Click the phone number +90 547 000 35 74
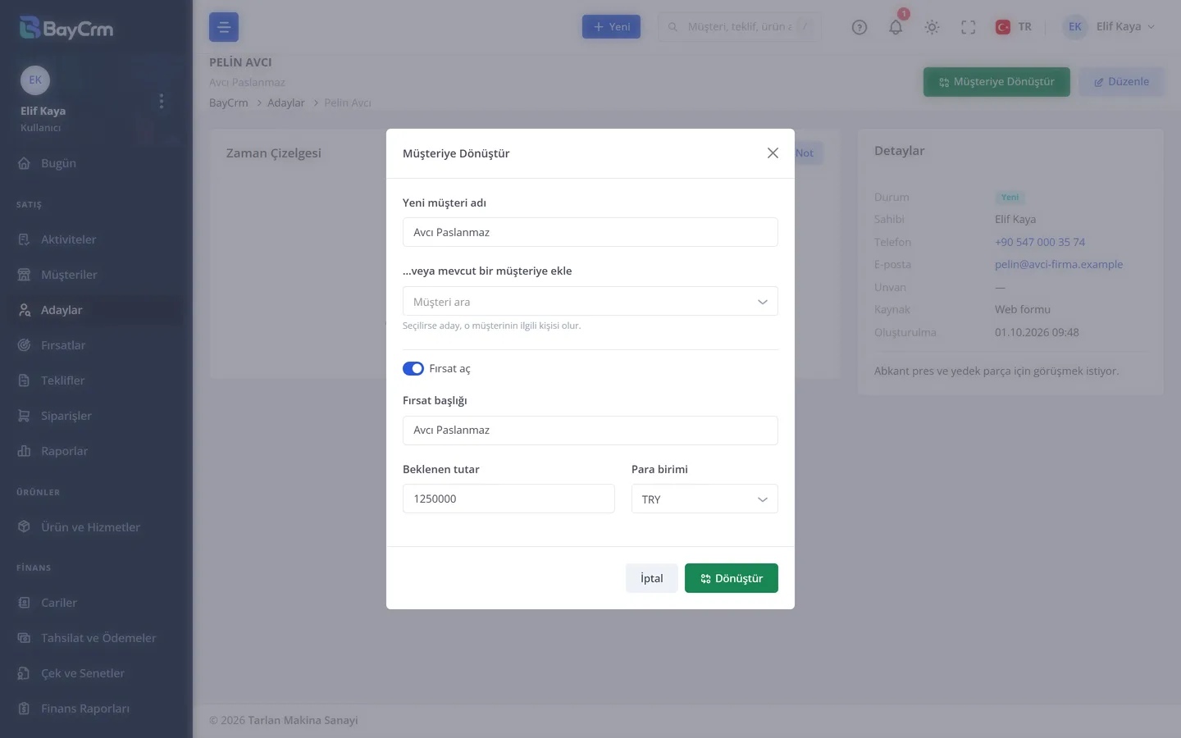This screenshot has height=738, width=1181. coord(1040,242)
